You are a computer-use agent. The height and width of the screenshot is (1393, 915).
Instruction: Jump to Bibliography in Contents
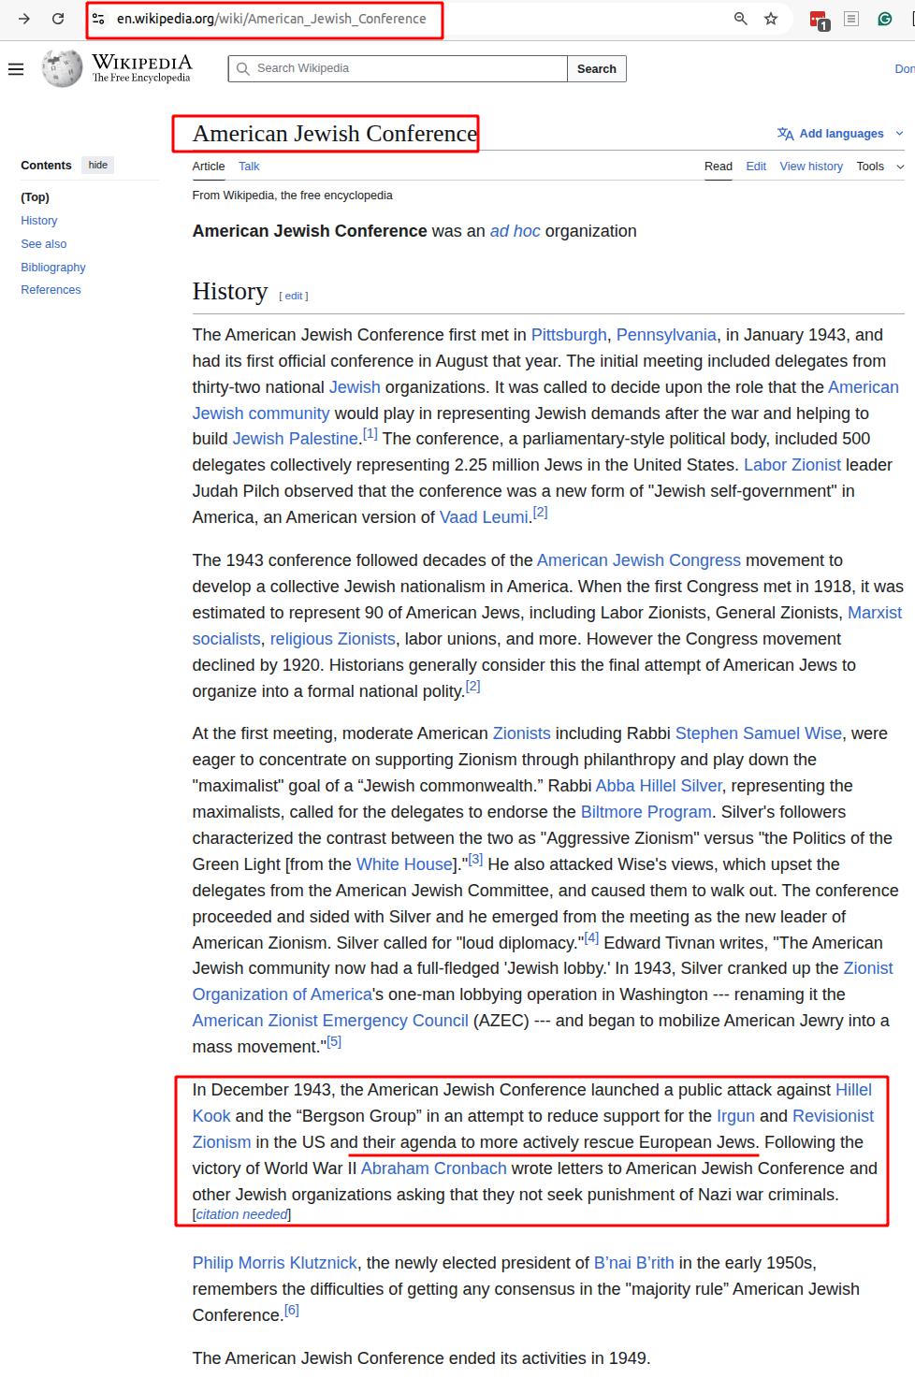[53, 268]
